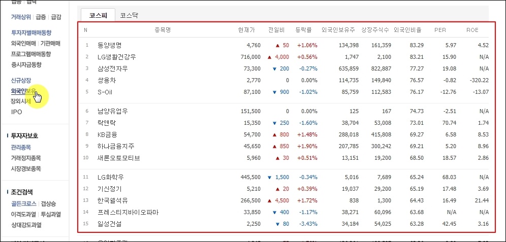The width and height of the screenshot is (506, 242).
Task: Click the ROE column header
Action: (x=472, y=30)
